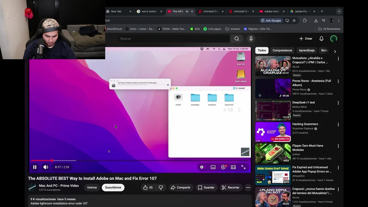Open options menu for Hacking Scammerz
Screen dimensions: 368x207
coord(338,124)
